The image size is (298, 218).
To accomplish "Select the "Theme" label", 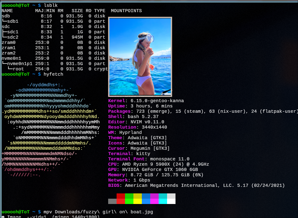I will (x=115, y=138).
